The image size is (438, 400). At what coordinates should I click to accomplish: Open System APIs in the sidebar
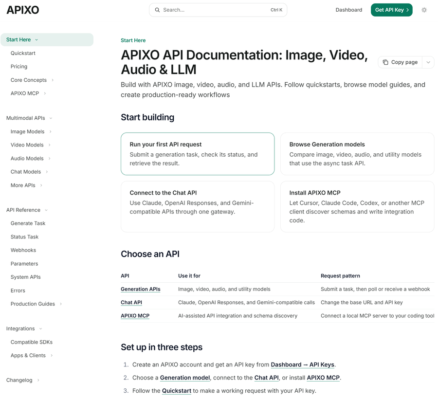pos(26,277)
